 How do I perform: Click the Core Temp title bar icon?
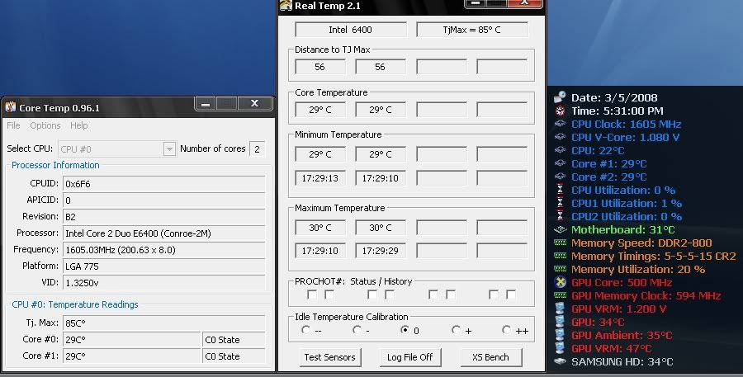tap(11, 107)
